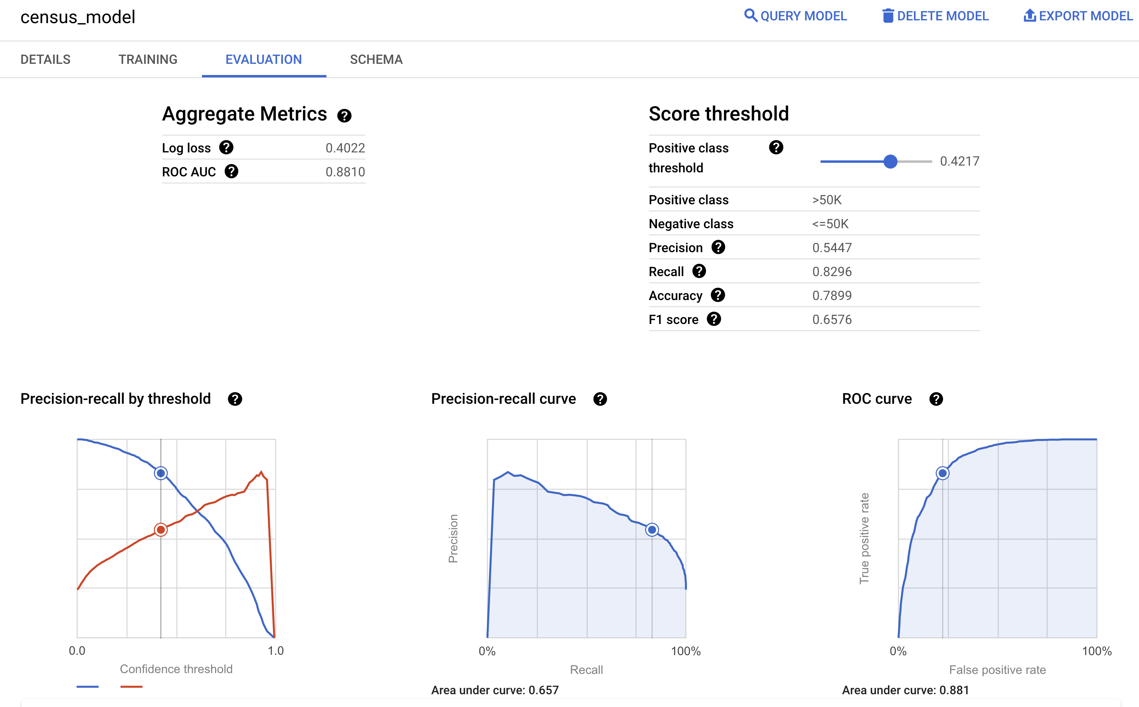Image resolution: width=1139 pixels, height=707 pixels.
Task: Select the Schema tab
Action: (376, 59)
